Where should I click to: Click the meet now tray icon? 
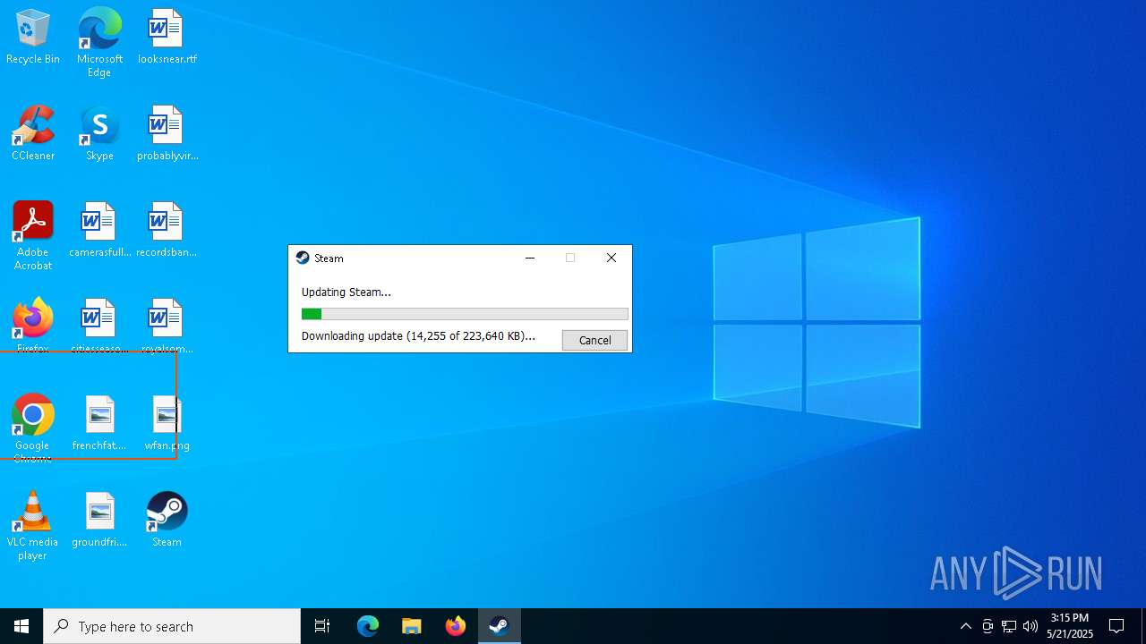(x=988, y=626)
